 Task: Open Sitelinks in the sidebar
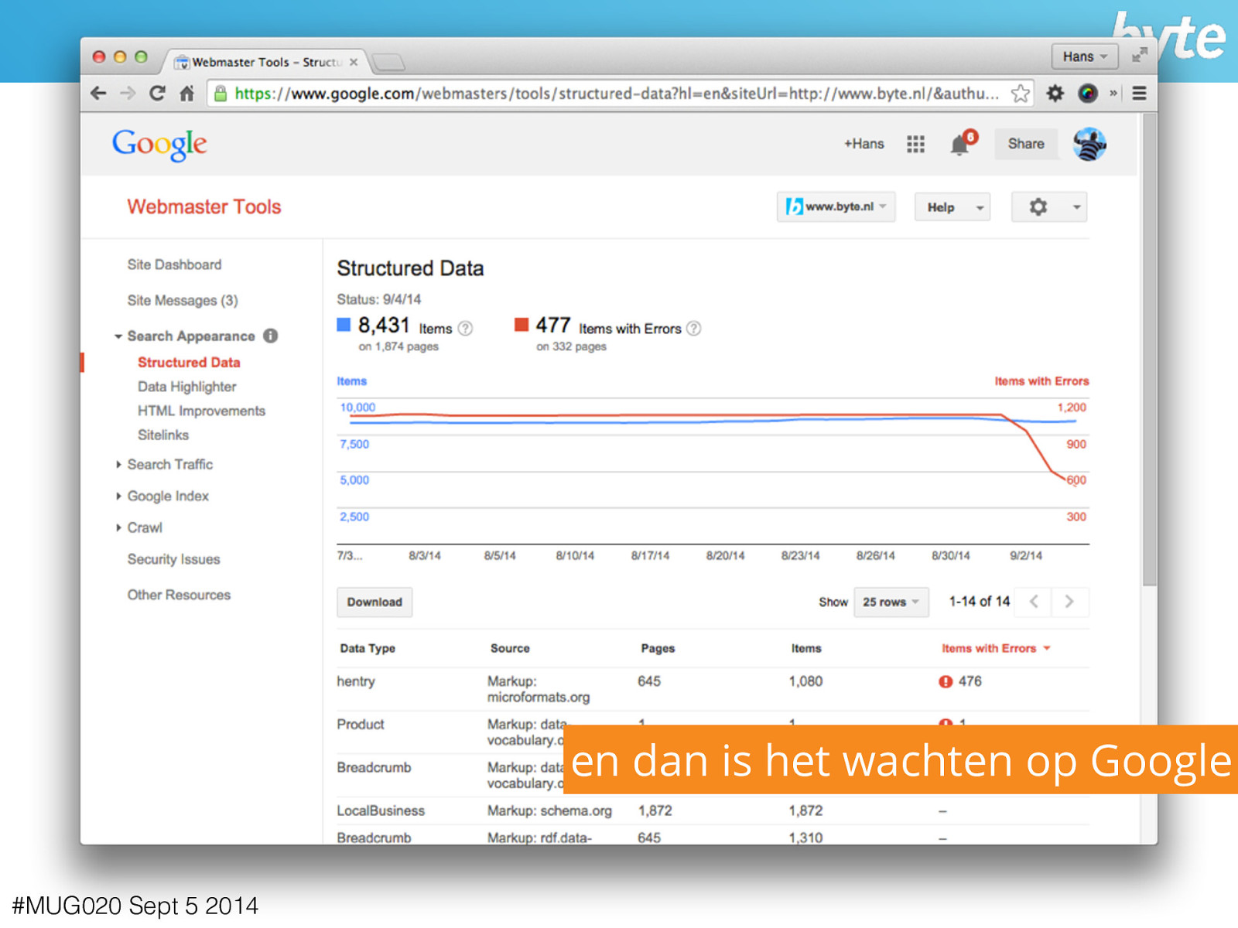(x=163, y=435)
